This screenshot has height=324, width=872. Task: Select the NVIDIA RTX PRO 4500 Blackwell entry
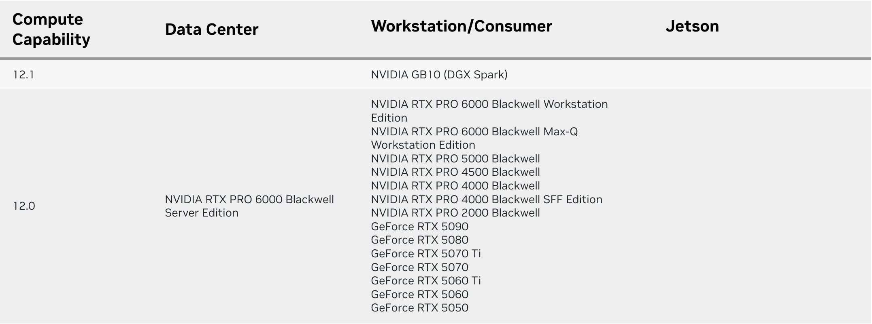click(x=455, y=172)
